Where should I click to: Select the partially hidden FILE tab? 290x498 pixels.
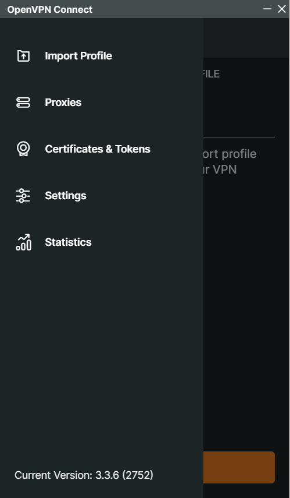tap(212, 74)
